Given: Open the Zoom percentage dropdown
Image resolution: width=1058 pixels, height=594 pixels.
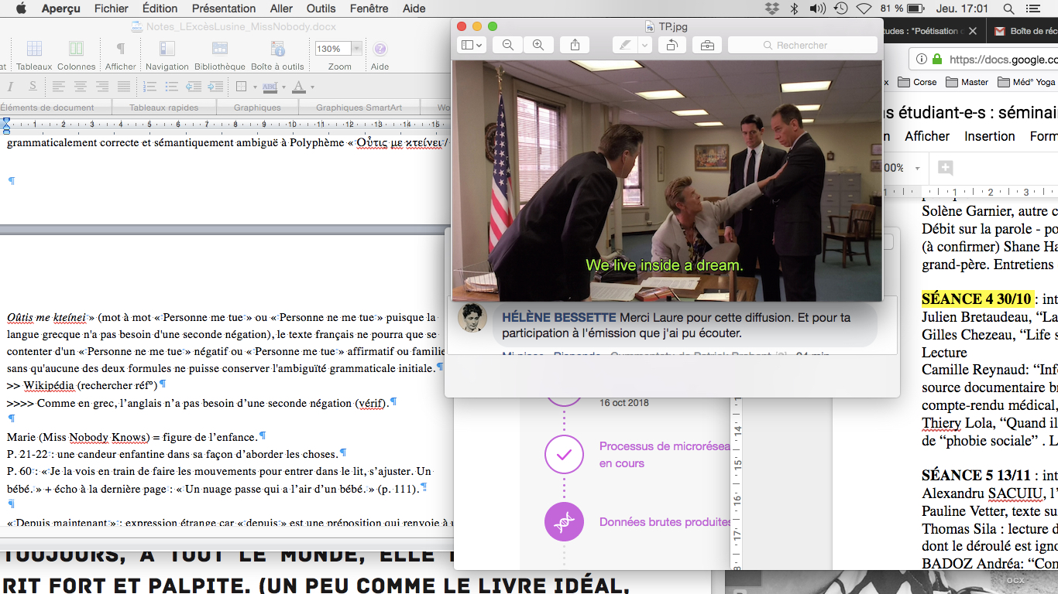Looking at the screenshot, I should coord(356,49).
